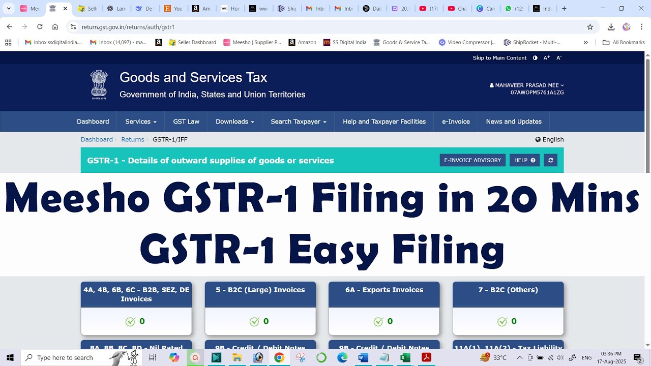Open the notification center icon
The image size is (651, 366).
[x=638, y=358]
